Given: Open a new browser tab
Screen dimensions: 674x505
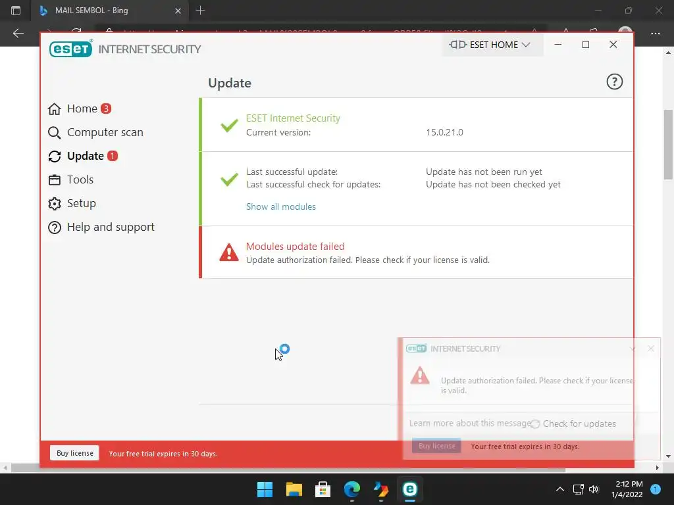Looking at the screenshot, I should tap(200, 11).
